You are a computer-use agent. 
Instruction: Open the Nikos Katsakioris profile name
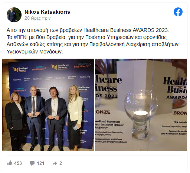(47, 12)
